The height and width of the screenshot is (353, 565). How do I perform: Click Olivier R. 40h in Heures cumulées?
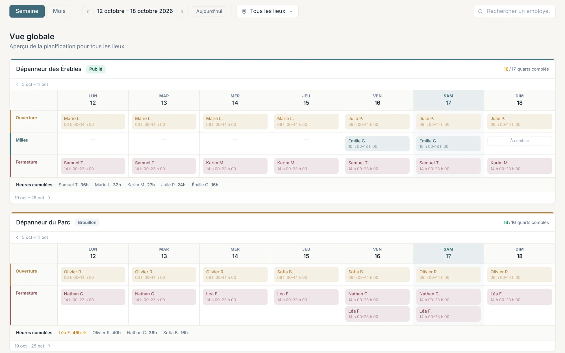(107, 333)
